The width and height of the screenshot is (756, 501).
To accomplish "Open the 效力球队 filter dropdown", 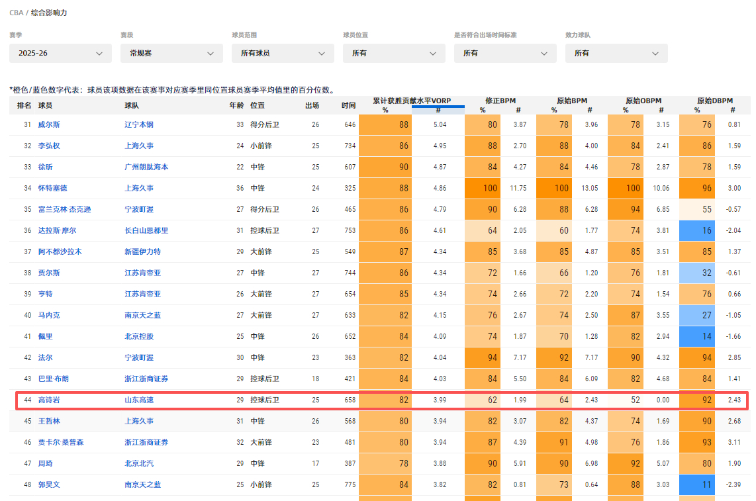I will [616, 53].
